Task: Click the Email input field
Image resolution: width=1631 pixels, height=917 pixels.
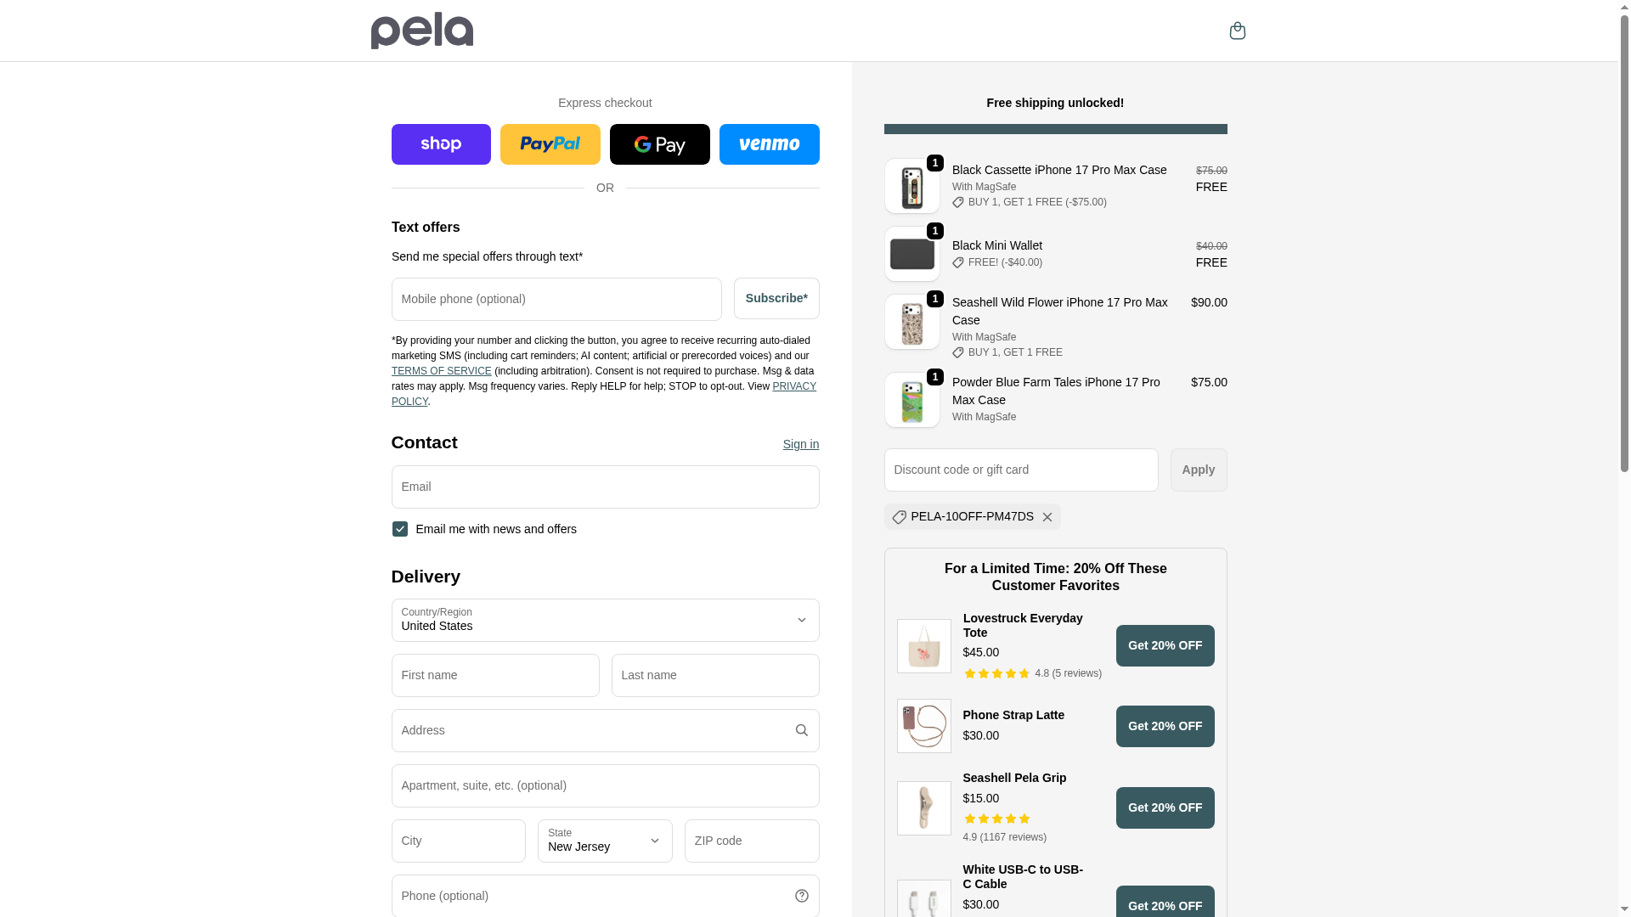Action: [x=605, y=487]
